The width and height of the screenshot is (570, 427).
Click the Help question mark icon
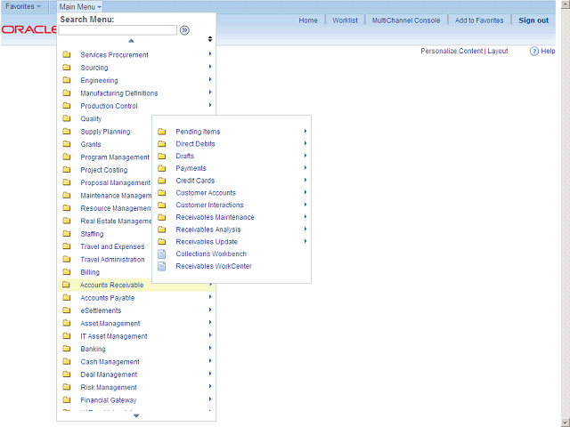pos(534,52)
